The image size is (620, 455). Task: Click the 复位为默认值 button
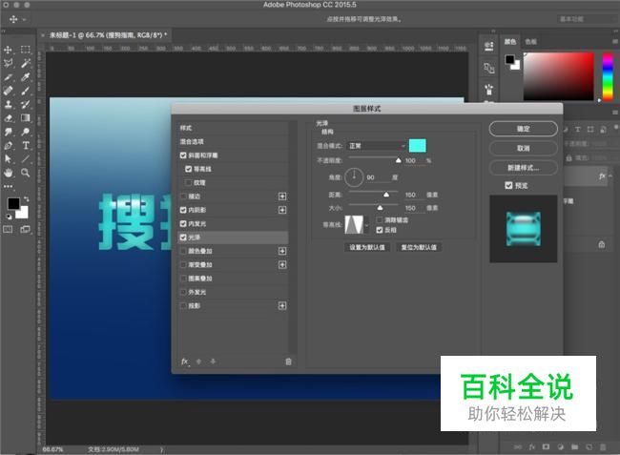tap(419, 247)
